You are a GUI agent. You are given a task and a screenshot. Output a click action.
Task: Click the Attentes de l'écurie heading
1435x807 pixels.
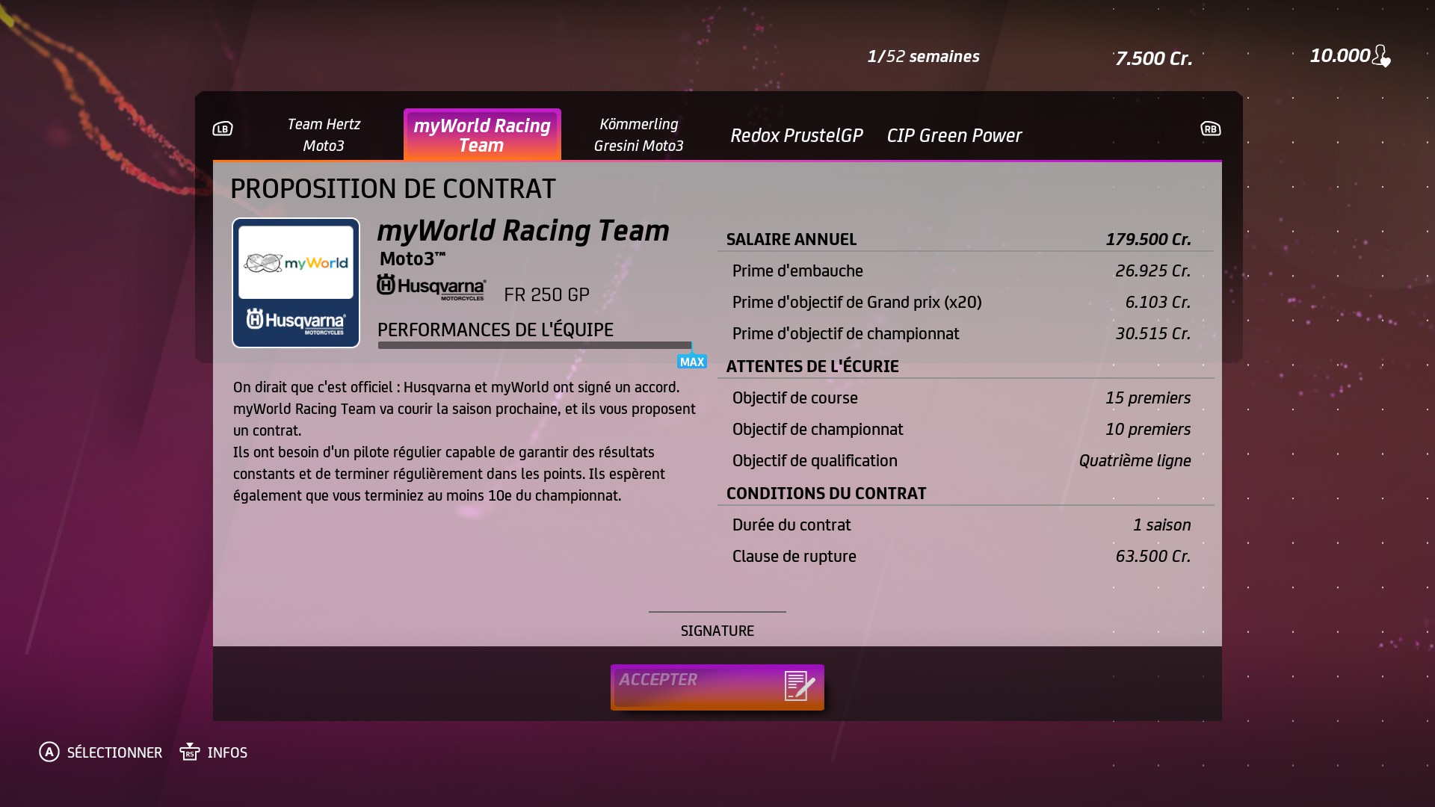coord(812,366)
